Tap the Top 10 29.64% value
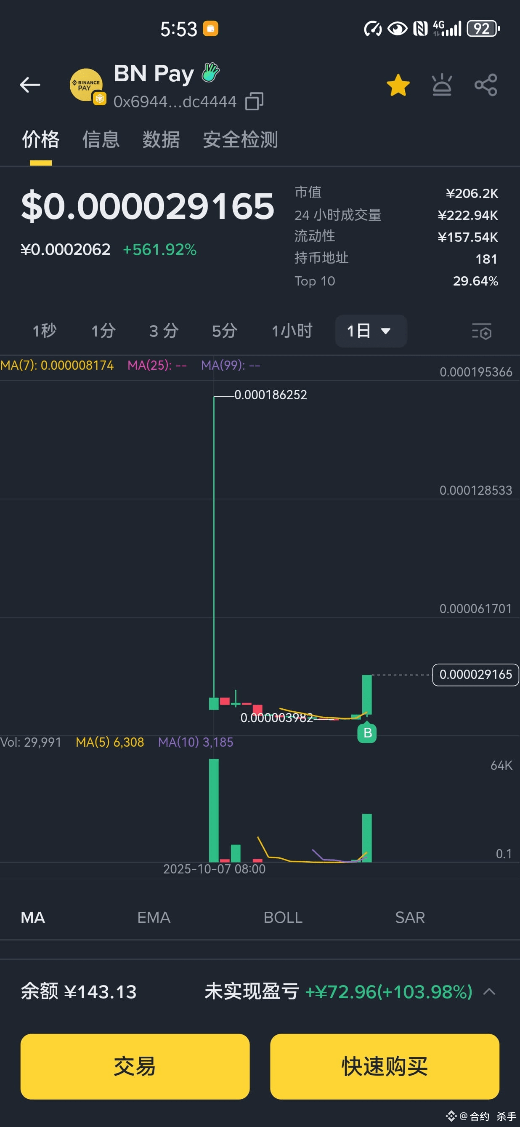This screenshot has width=520, height=1127. 475,281
